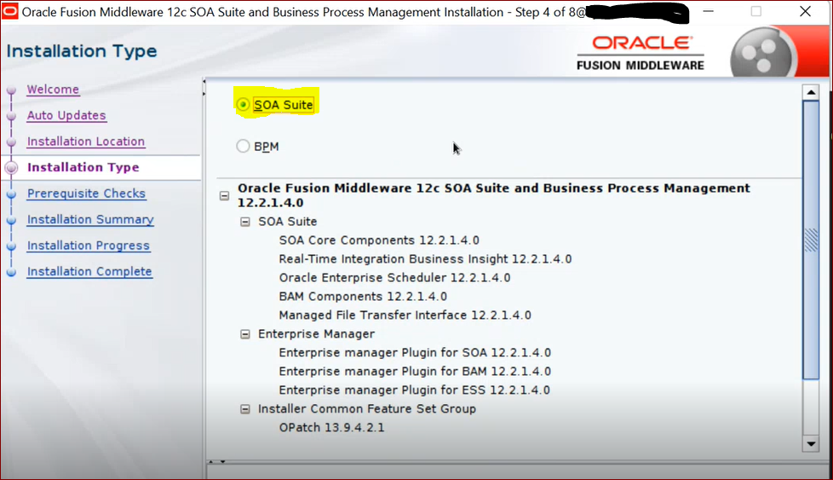Click Oracle Fusion Middleware 12c root label
Screen dimensions: 833x480
(494, 195)
